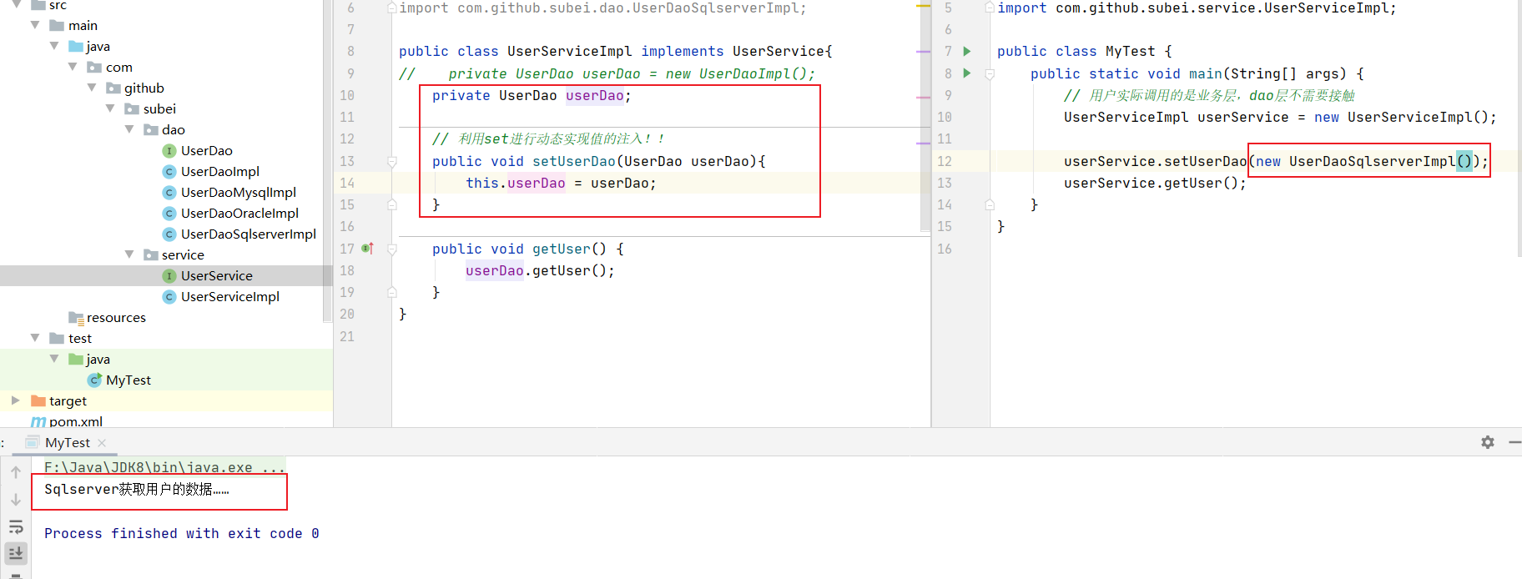Screen dimensions: 1522x579
Task: Click the pom.xml Maven file icon
Action: coord(38,422)
